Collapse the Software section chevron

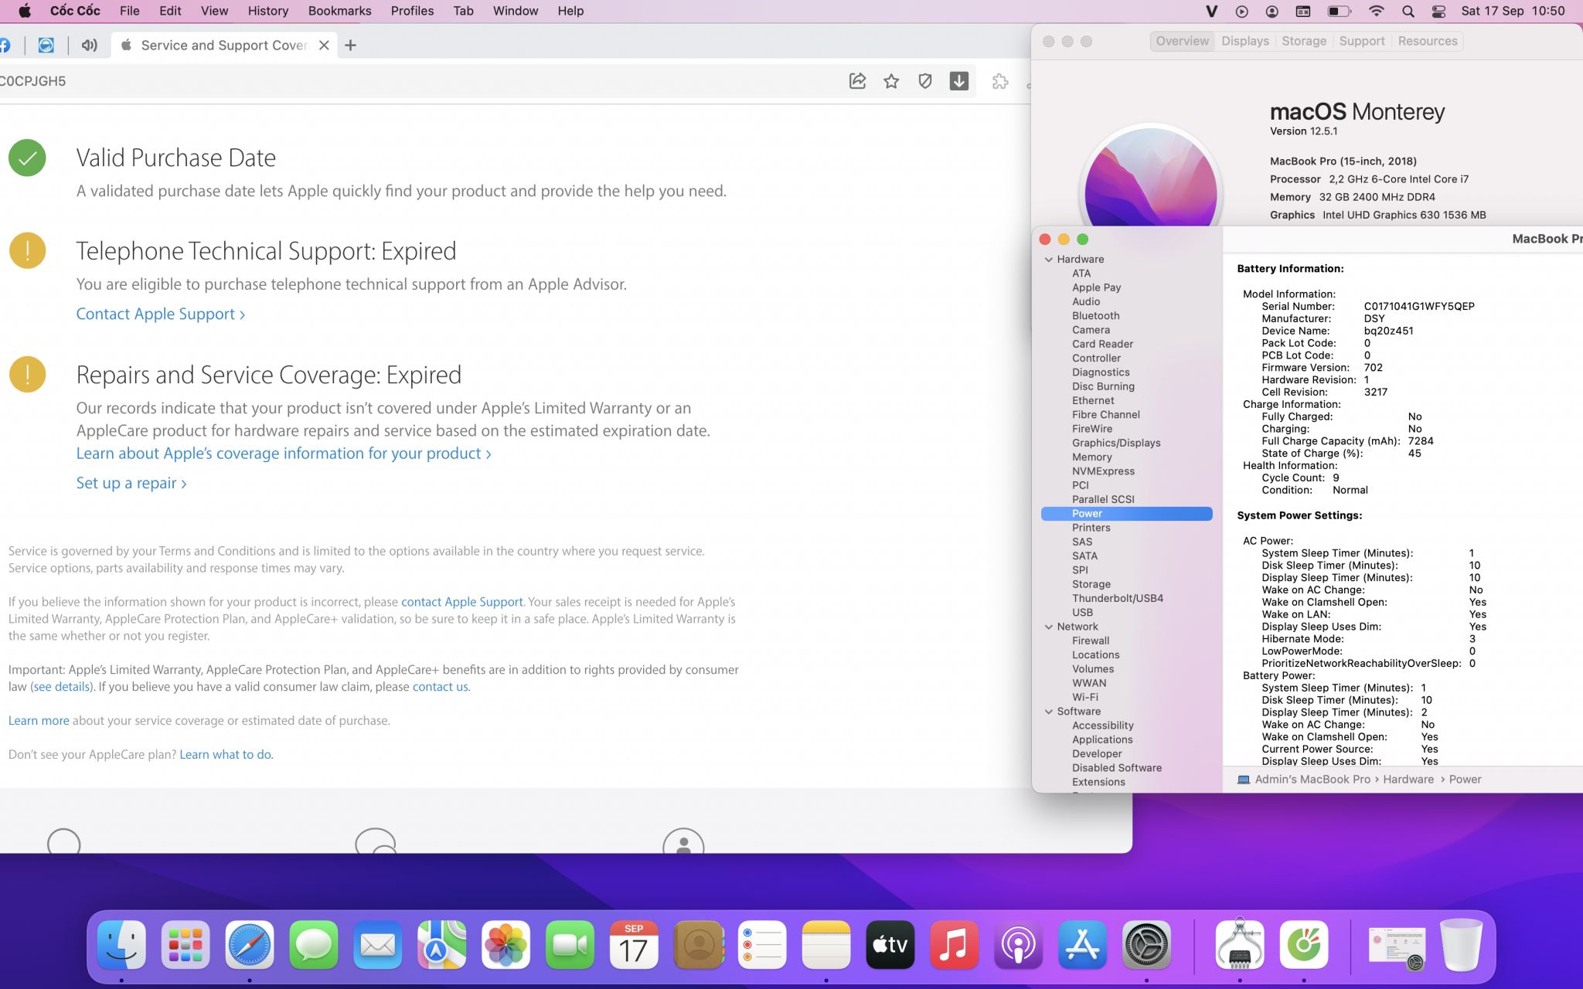click(x=1049, y=712)
